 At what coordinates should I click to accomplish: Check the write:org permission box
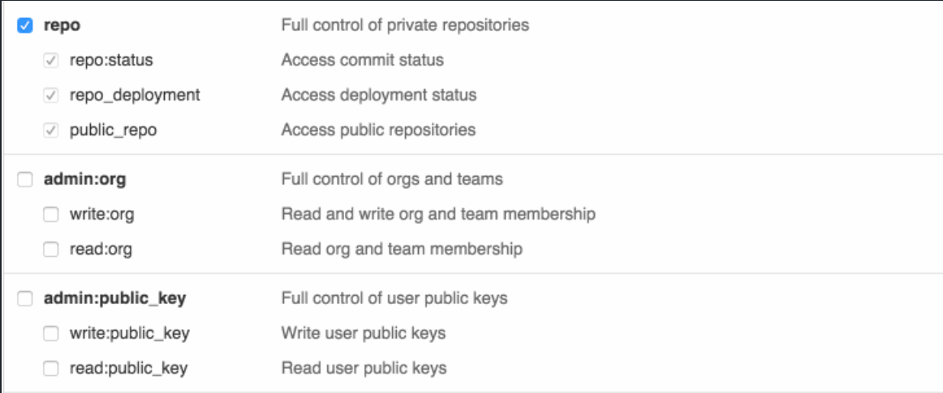pos(51,214)
